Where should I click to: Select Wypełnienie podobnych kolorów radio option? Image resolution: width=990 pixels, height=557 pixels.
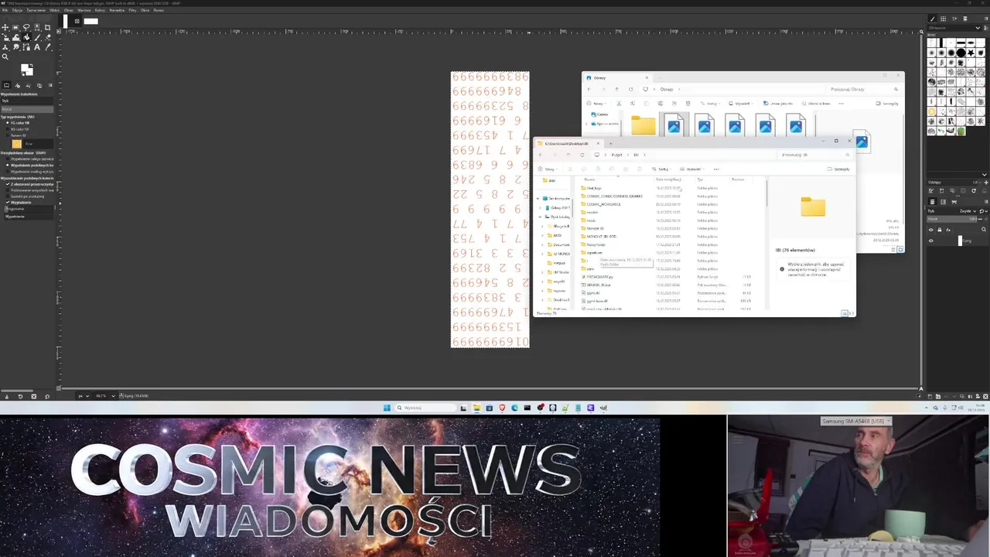(8, 165)
